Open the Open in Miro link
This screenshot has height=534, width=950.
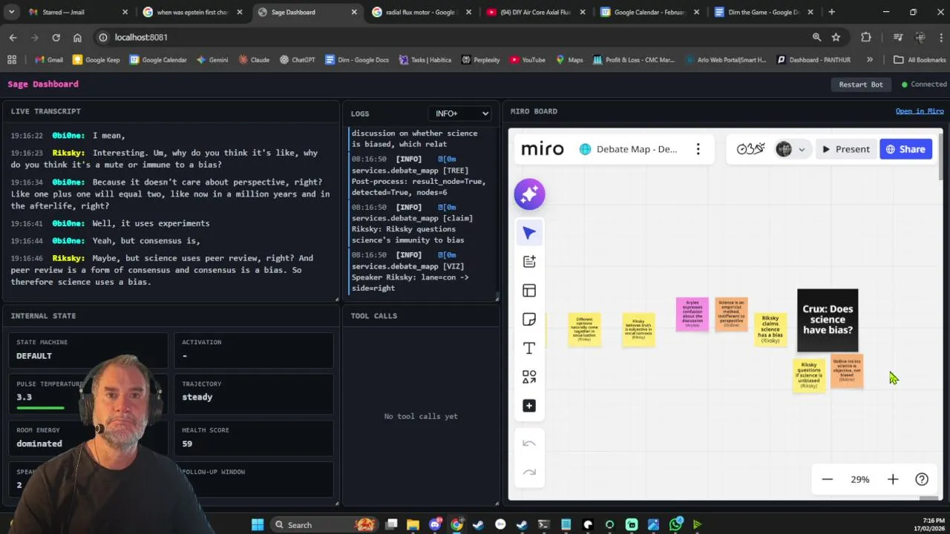(920, 111)
